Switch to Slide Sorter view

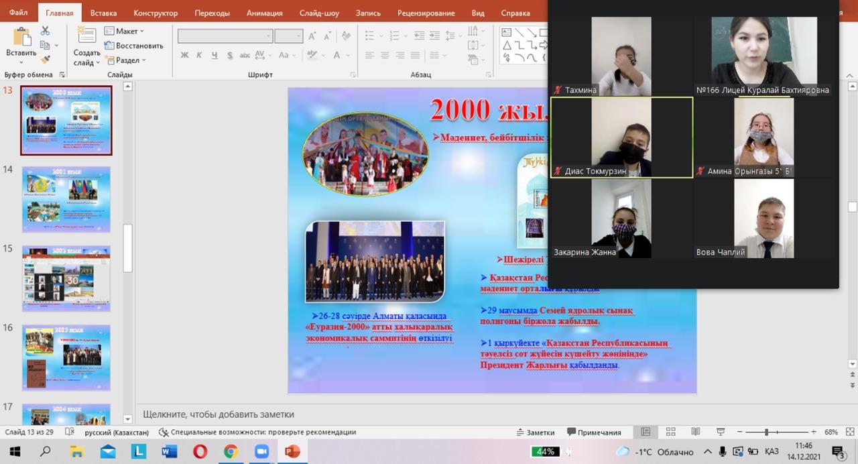[670, 432]
